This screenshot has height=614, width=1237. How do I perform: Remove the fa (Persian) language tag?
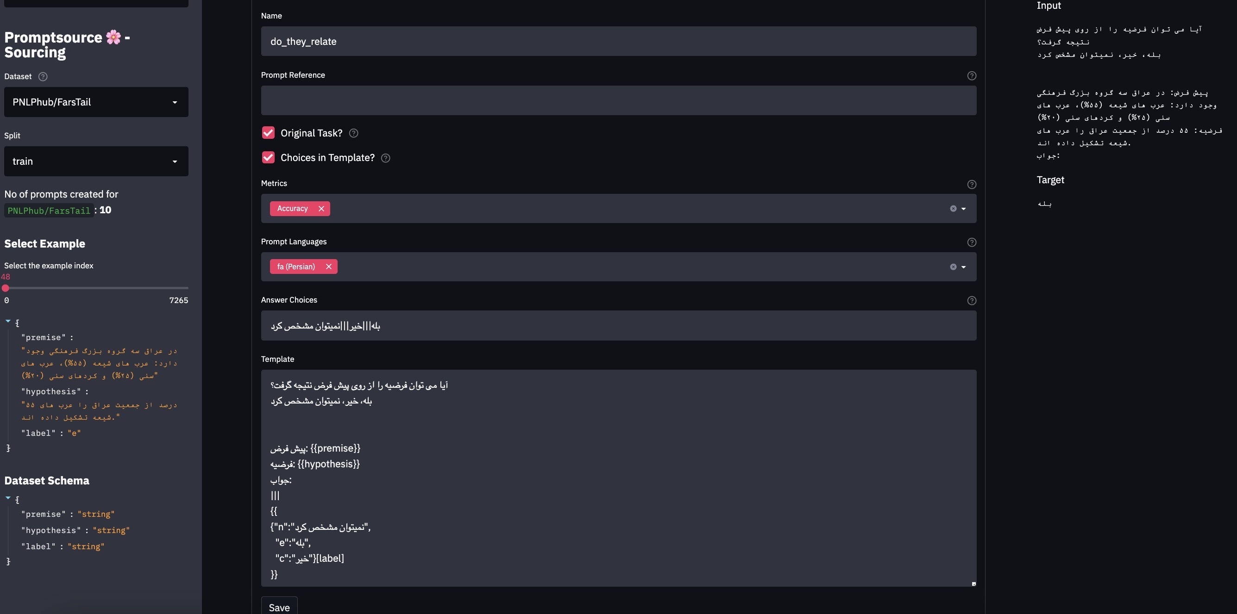(x=328, y=267)
